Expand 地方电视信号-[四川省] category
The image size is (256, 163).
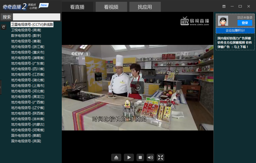[28, 69]
